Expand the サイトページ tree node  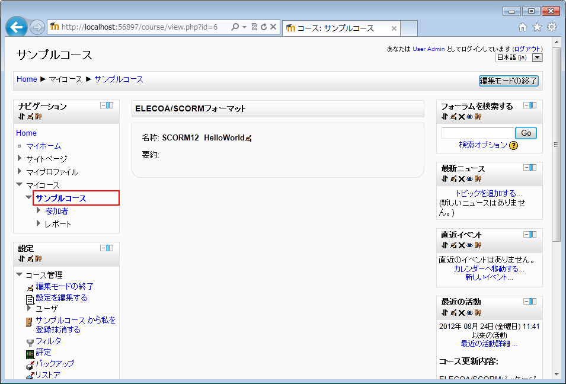click(x=20, y=159)
